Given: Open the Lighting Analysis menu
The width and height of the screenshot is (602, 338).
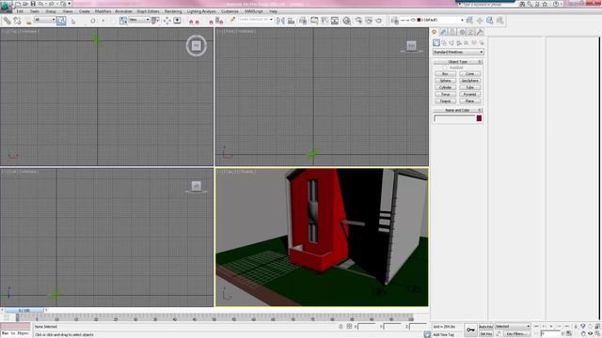Looking at the screenshot, I should click(201, 11).
